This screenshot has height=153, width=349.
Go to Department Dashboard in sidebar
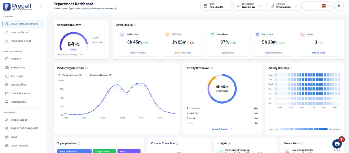pos(23,24)
